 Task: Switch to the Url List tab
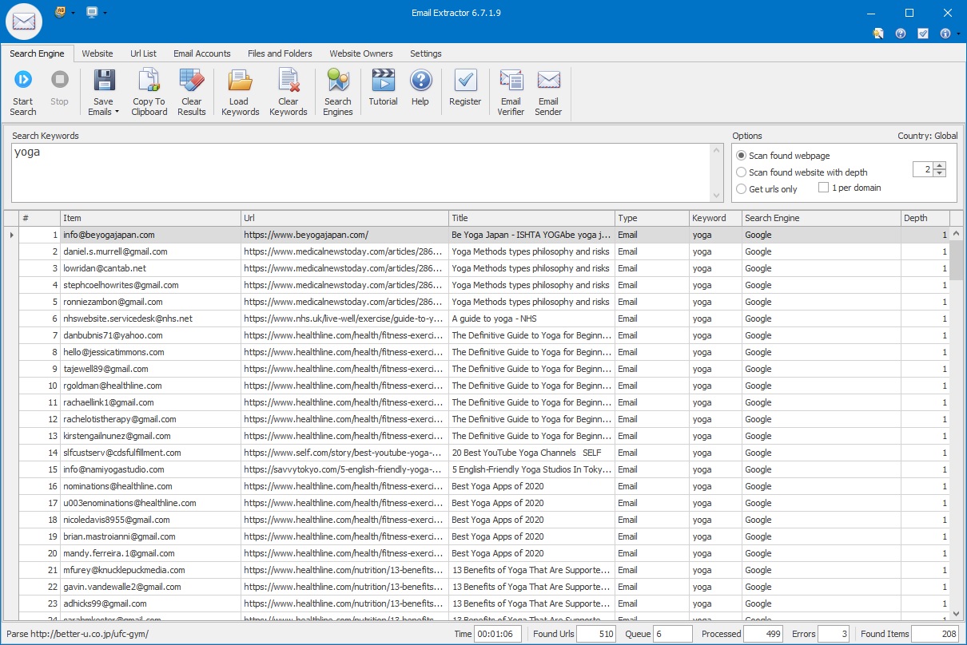[x=143, y=53]
